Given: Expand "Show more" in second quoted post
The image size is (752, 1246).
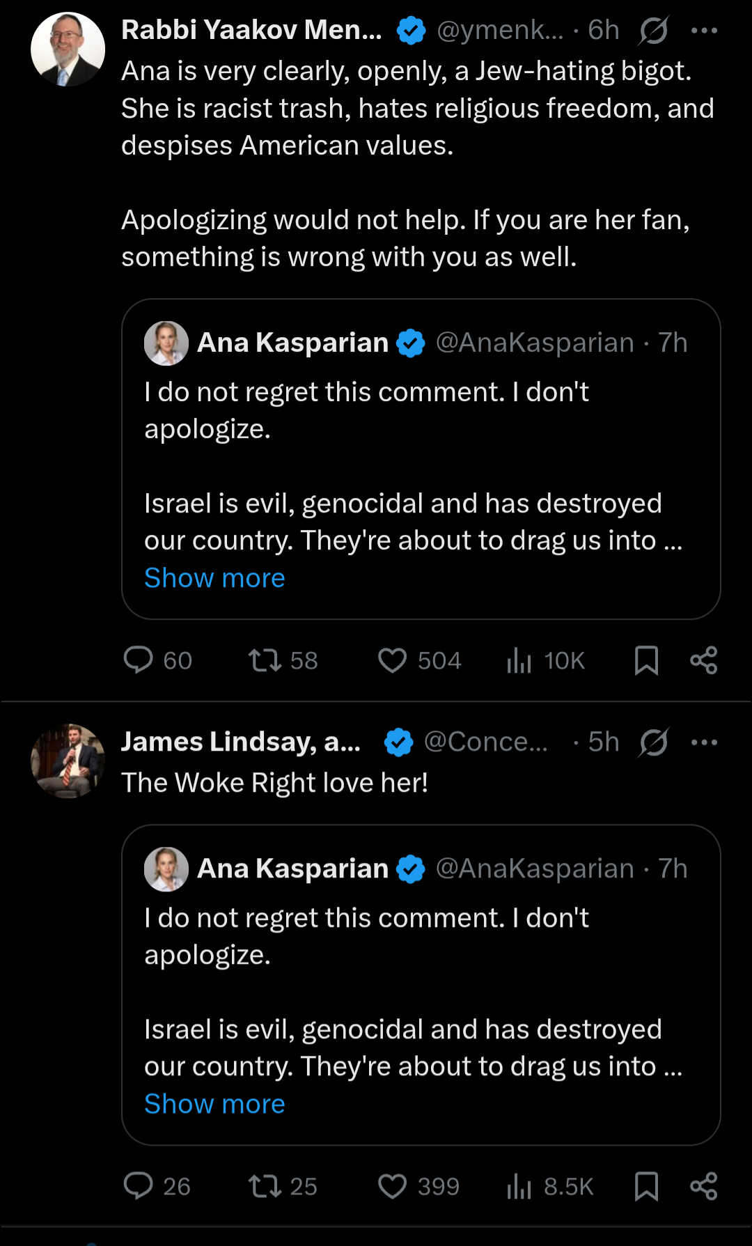Looking at the screenshot, I should point(214,1104).
